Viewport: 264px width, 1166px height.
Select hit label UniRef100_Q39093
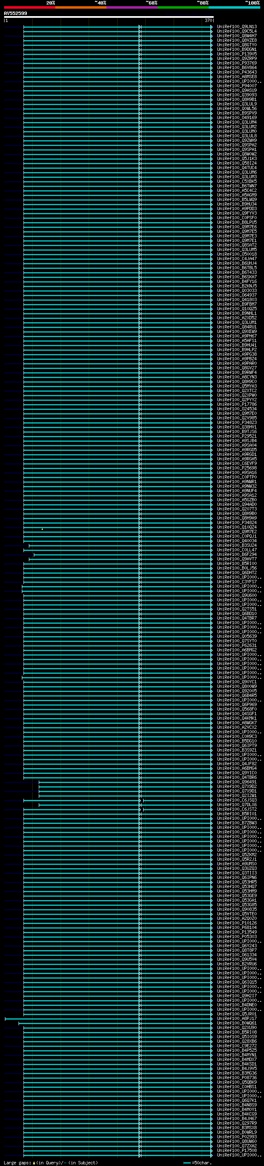tap(237, 95)
